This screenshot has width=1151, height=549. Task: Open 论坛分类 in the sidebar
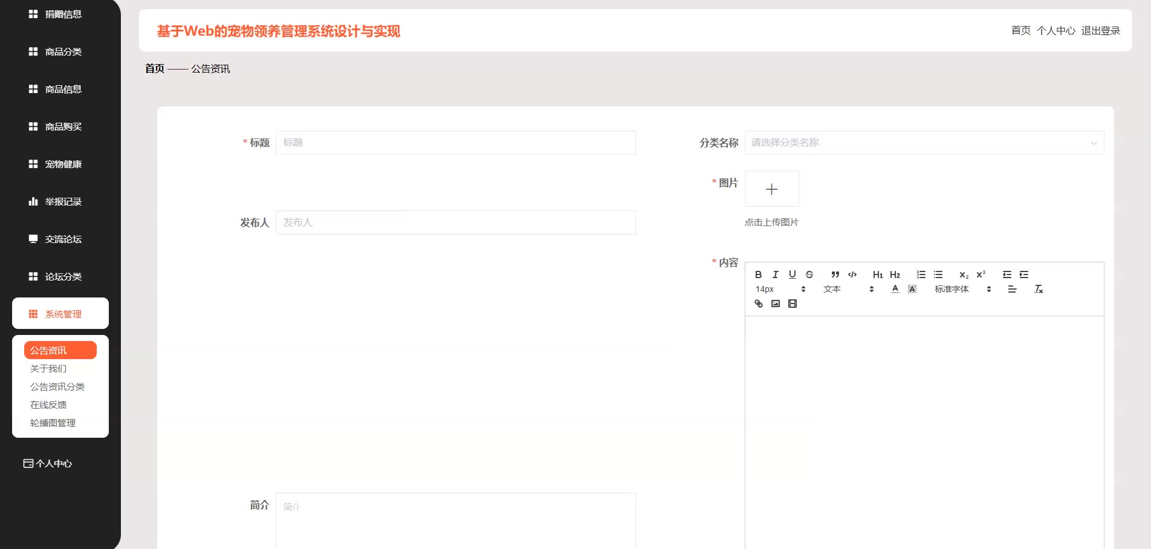pyautogui.click(x=60, y=276)
